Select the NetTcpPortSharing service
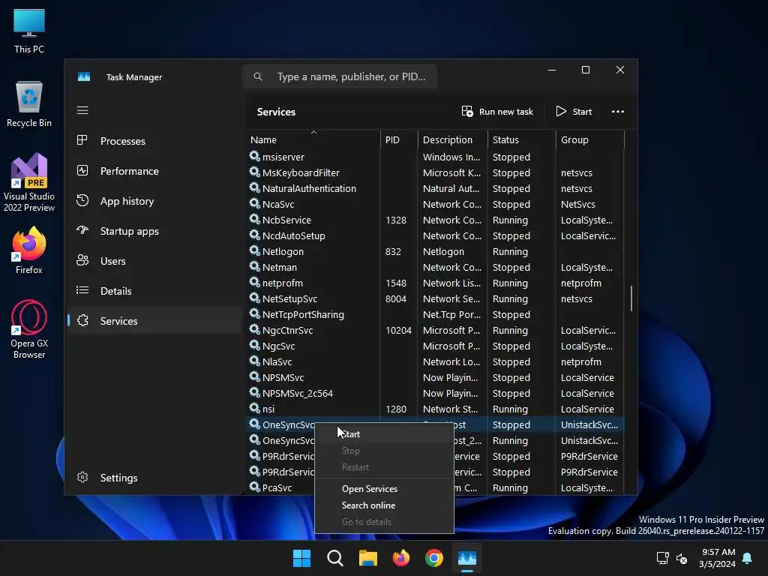Screen dimensions: 768x576 point(435,314)
